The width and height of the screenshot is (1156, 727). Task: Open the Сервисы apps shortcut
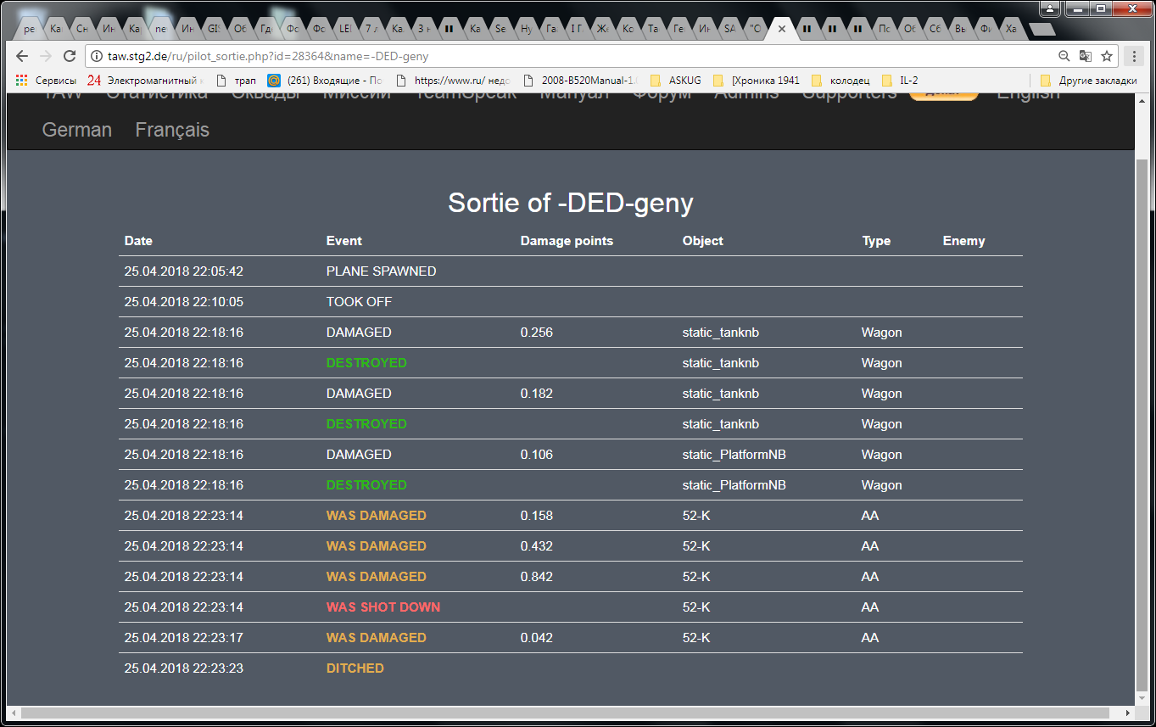[x=47, y=81]
